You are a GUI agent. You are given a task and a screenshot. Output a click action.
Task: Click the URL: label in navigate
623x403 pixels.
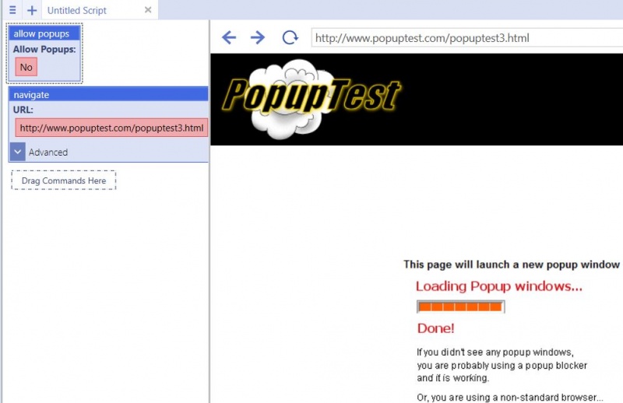tap(23, 110)
